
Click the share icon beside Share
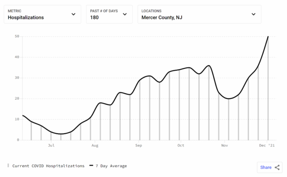pyautogui.click(x=277, y=168)
